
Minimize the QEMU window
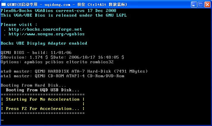[194, 4]
